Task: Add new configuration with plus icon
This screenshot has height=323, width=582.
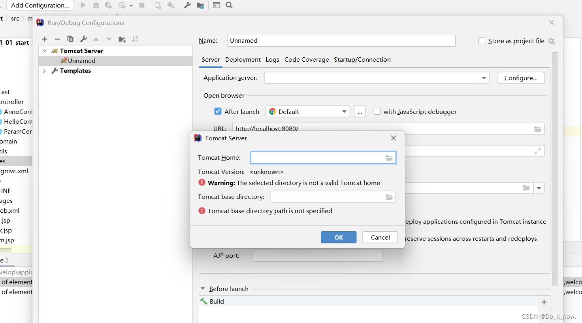Action: pos(45,39)
